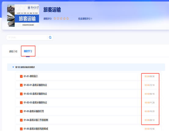Click the second rating star
Image resolution: width=169 pixels, height=131 pixels.
coord(58,18)
